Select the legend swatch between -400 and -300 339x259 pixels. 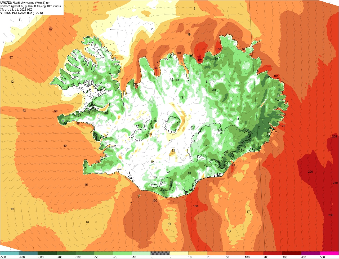[28, 253]
